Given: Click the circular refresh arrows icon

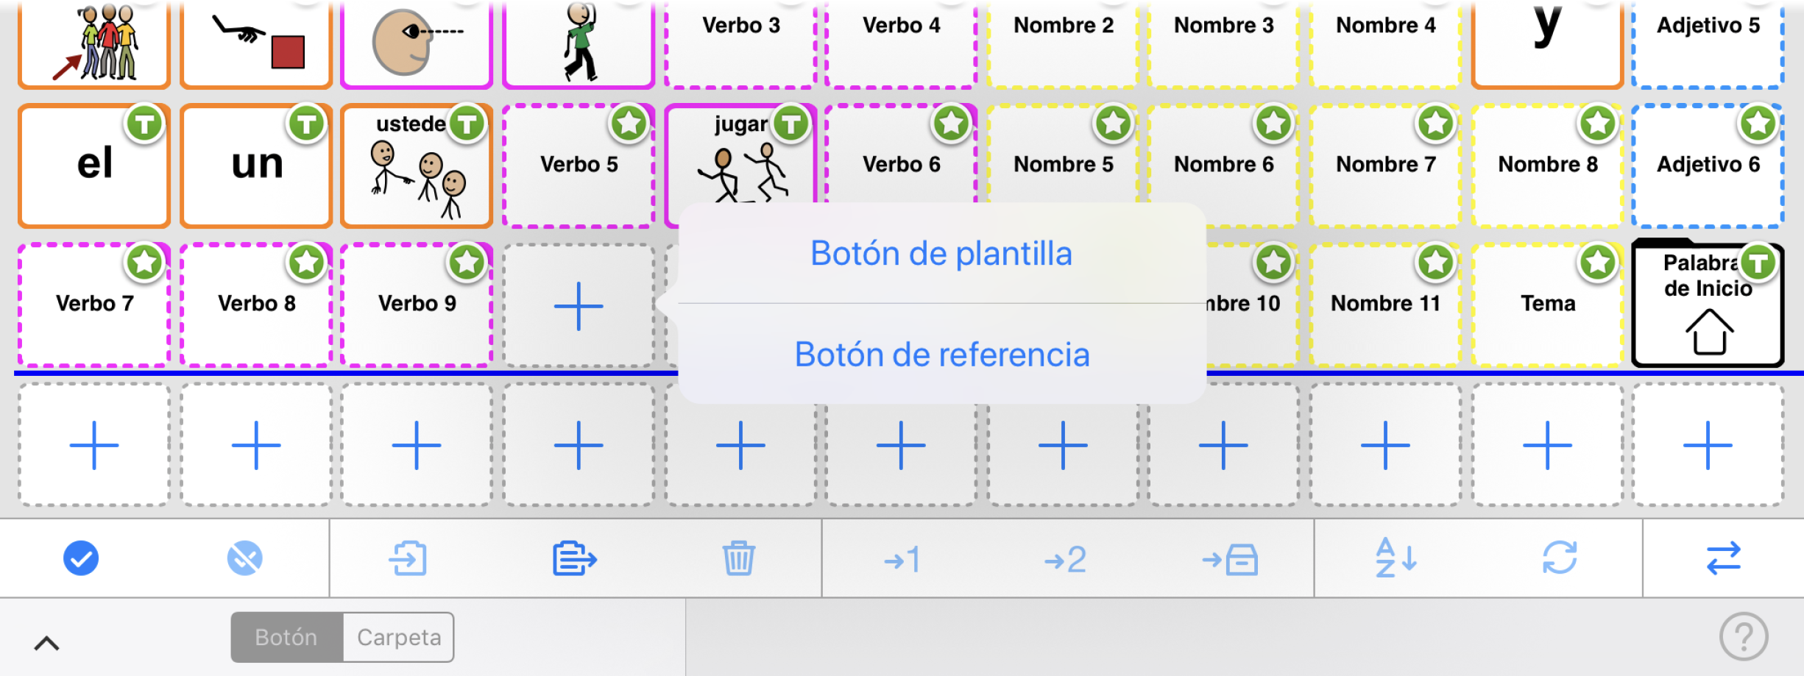Looking at the screenshot, I should [x=1560, y=558].
